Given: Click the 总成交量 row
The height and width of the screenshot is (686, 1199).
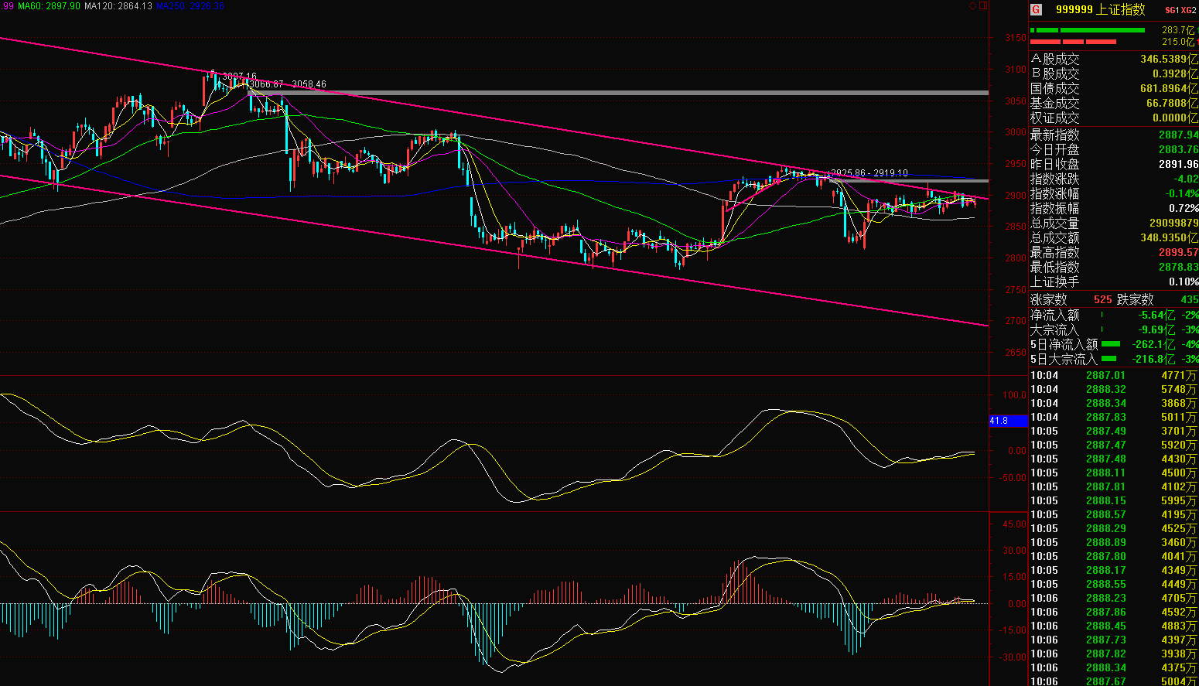Looking at the screenshot, I should tap(1114, 223).
